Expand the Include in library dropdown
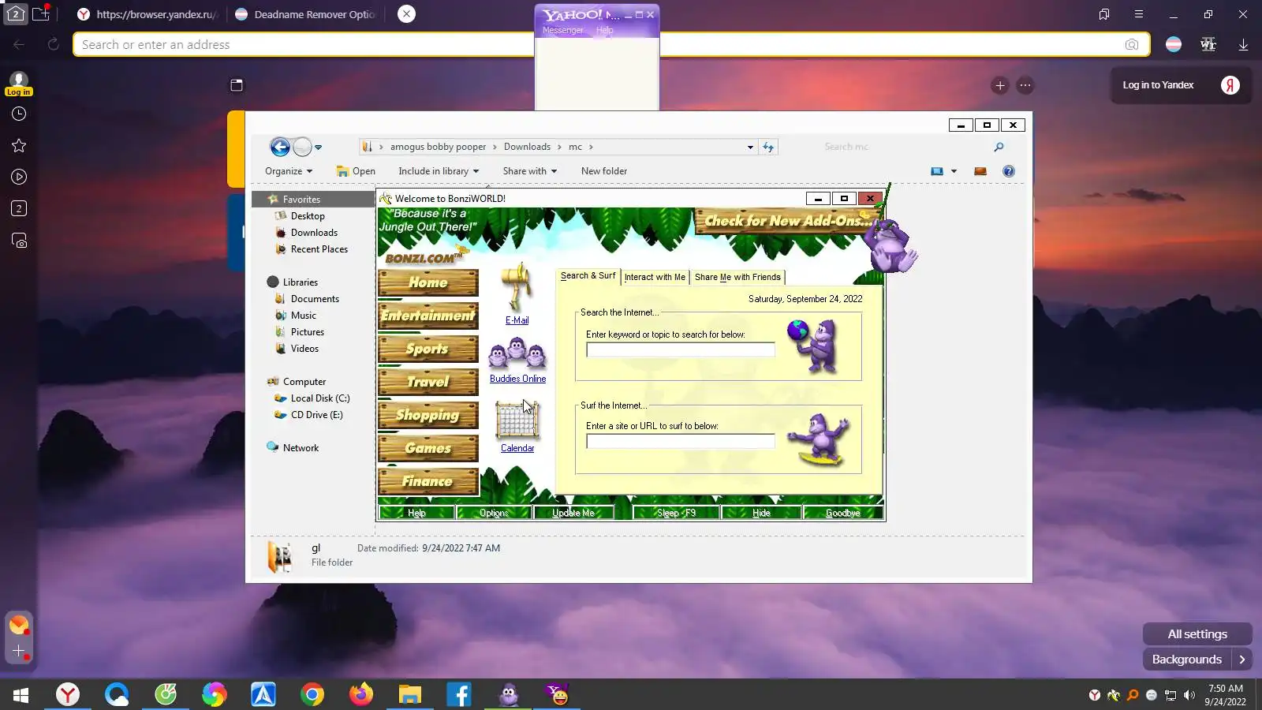This screenshot has width=1262, height=710. click(x=439, y=171)
